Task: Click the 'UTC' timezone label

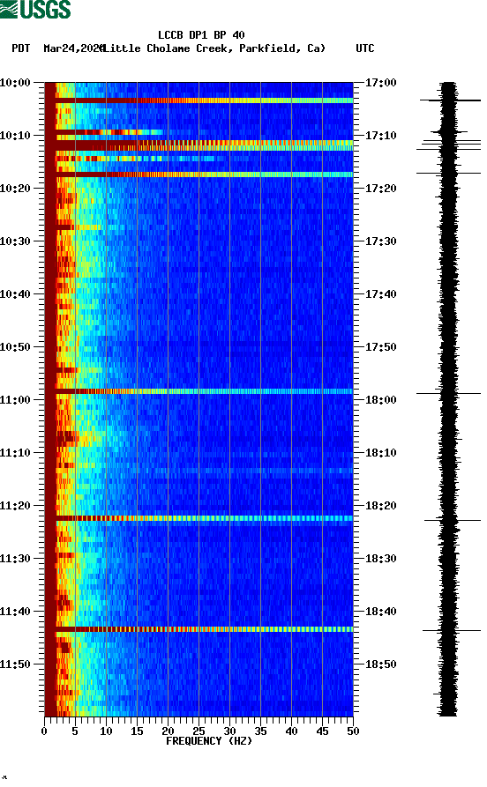Action: (x=365, y=48)
